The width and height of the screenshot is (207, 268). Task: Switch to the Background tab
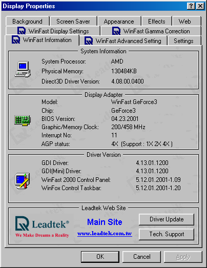coord(27,22)
